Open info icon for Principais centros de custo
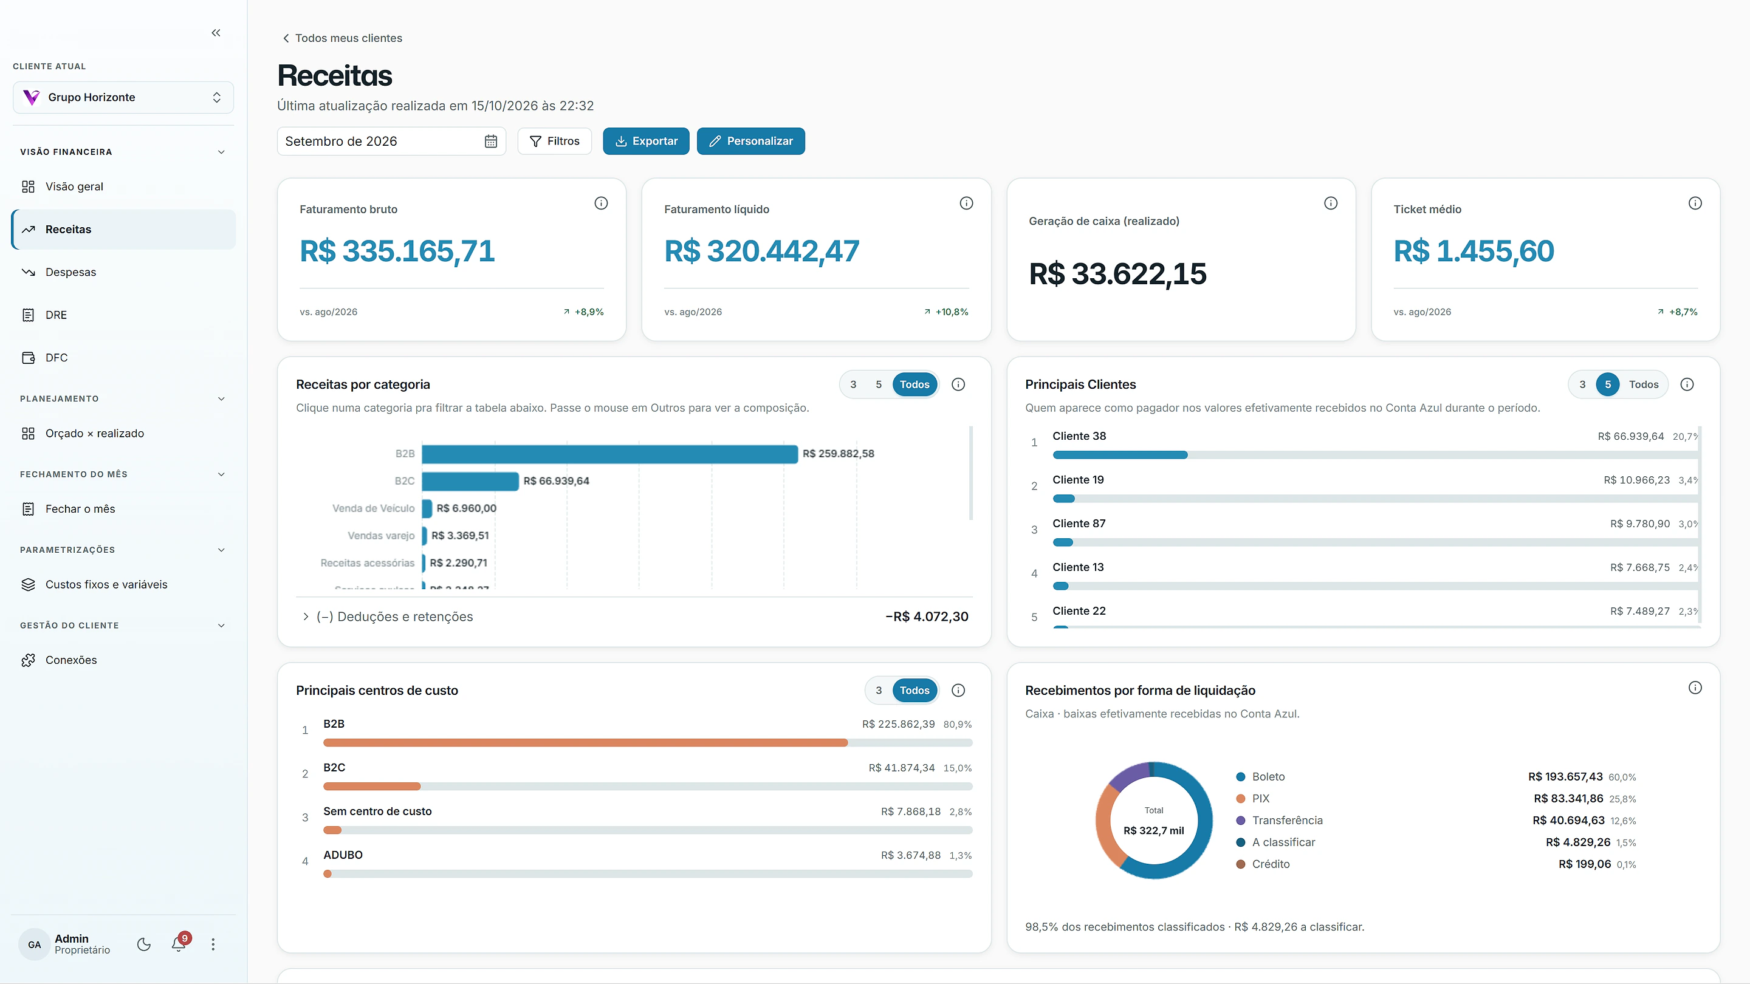This screenshot has height=984, width=1750. click(958, 691)
